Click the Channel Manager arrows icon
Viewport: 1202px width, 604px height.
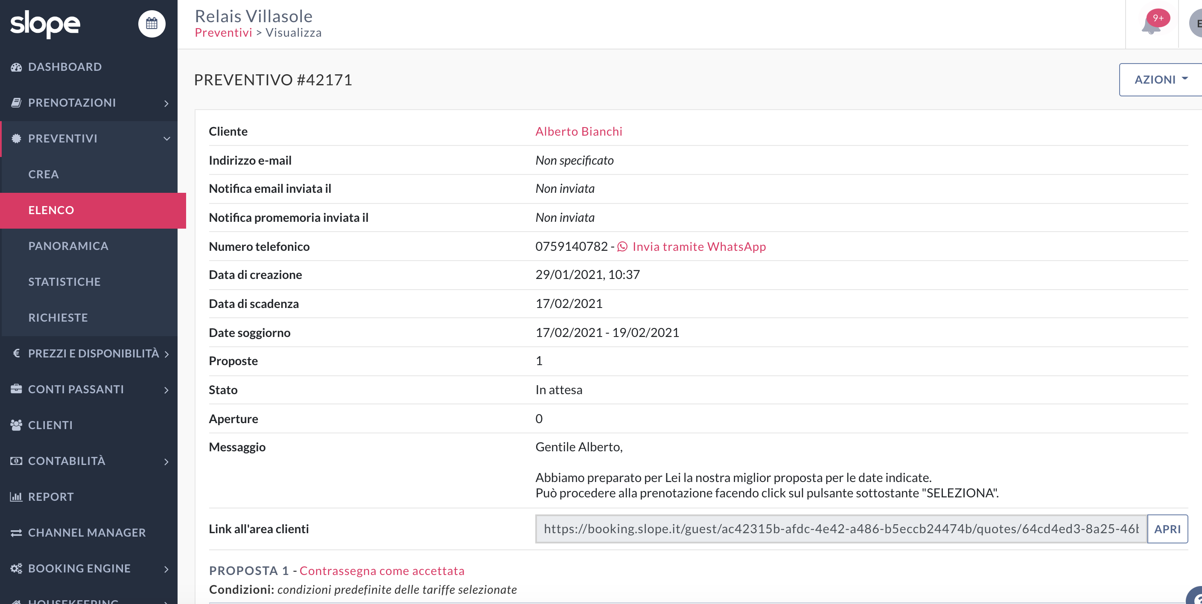(x=16, y=533)
